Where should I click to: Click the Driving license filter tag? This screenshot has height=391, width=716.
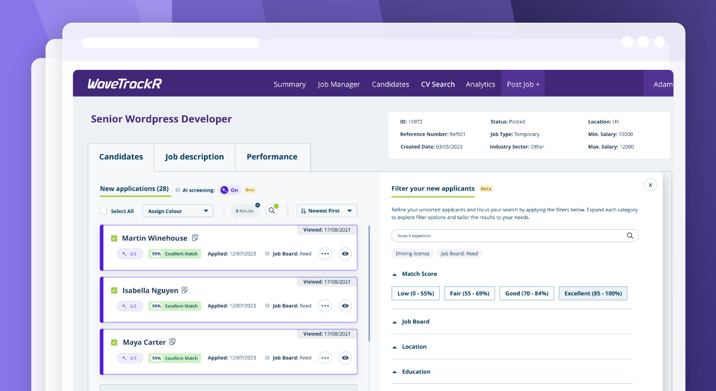(412, 253)
